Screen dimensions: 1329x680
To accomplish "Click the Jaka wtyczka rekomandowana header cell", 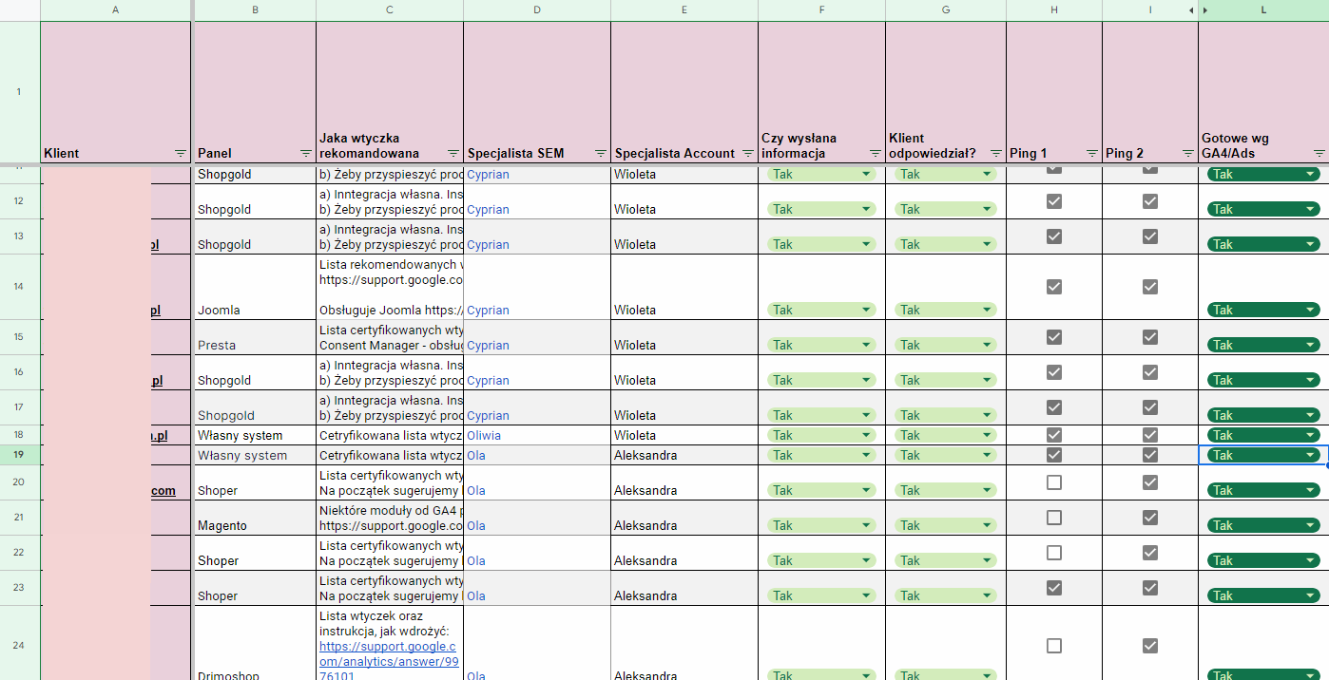I will (x=390, y=92).
